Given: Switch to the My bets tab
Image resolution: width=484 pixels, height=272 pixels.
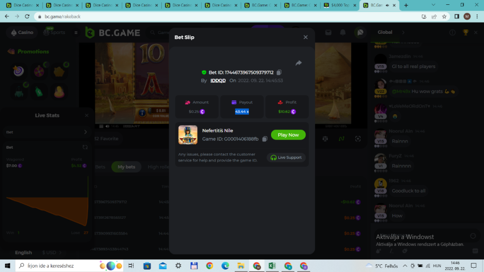Looking at the screenshot, I should (x=126, y=167).
